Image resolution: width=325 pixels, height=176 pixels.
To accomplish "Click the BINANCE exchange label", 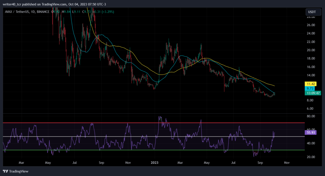I will coord(43,12).
